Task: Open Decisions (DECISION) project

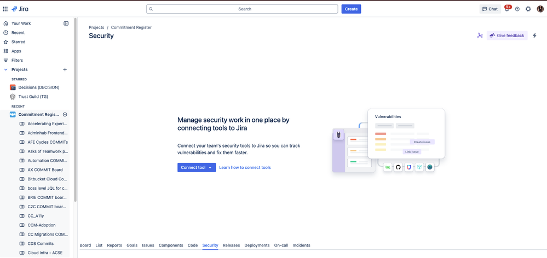Action: point(39,87)
